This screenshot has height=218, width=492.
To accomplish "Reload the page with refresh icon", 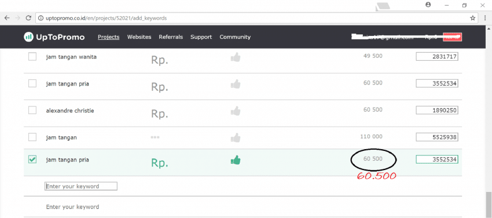I will pos(28,18).
